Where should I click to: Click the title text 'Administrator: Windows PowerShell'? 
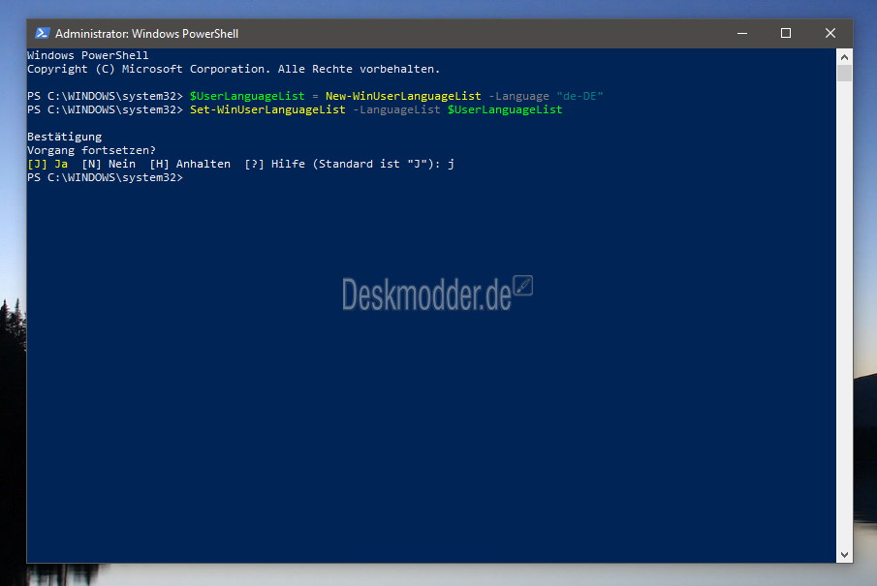pos(146,34)
